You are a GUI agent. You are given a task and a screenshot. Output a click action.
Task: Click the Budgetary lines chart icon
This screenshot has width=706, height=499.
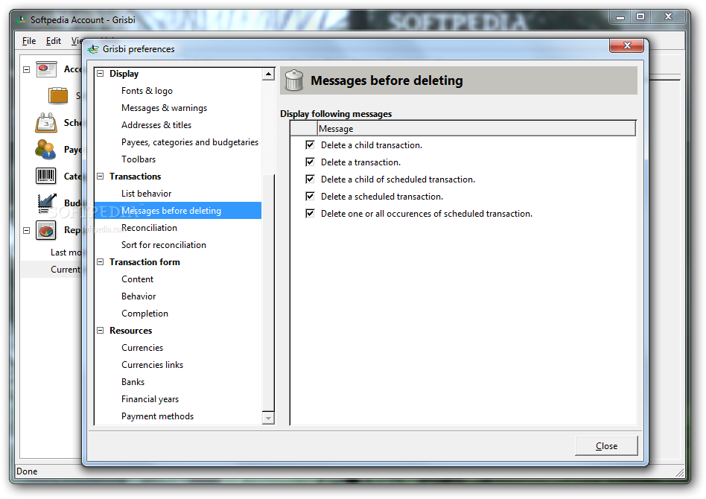coord(47,203)
